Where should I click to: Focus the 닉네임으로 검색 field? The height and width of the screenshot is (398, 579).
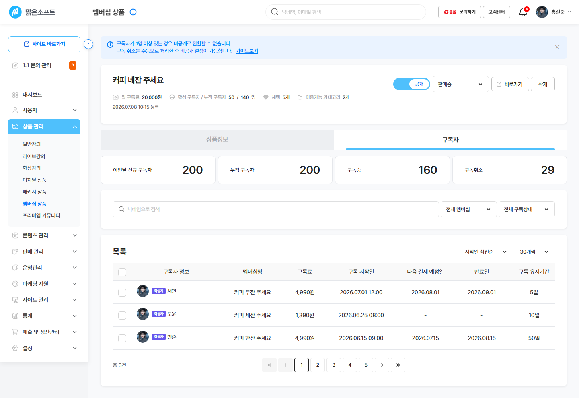point(276,209)
